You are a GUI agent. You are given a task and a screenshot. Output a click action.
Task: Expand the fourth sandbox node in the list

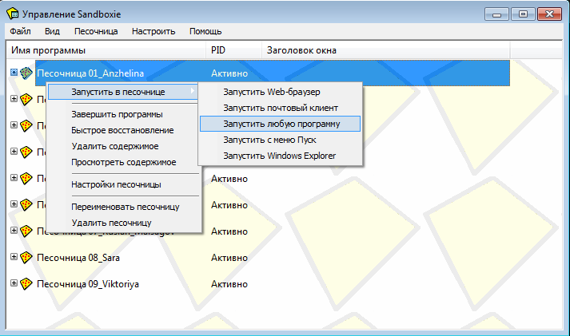(14, 151)
